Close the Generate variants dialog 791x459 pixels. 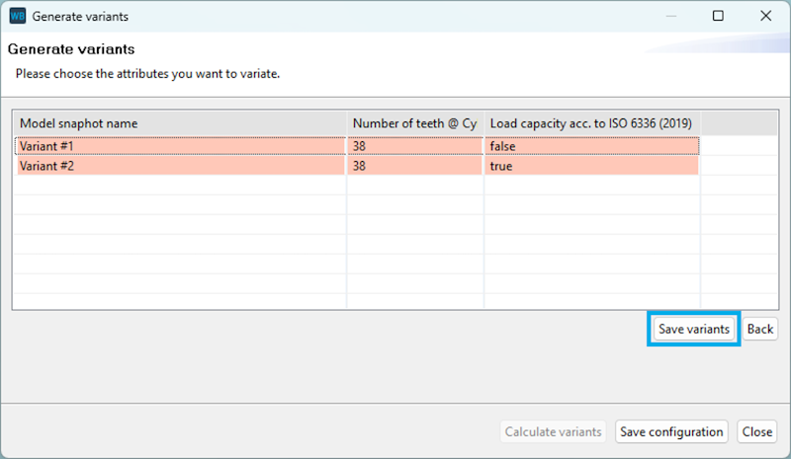coord(756,431)
